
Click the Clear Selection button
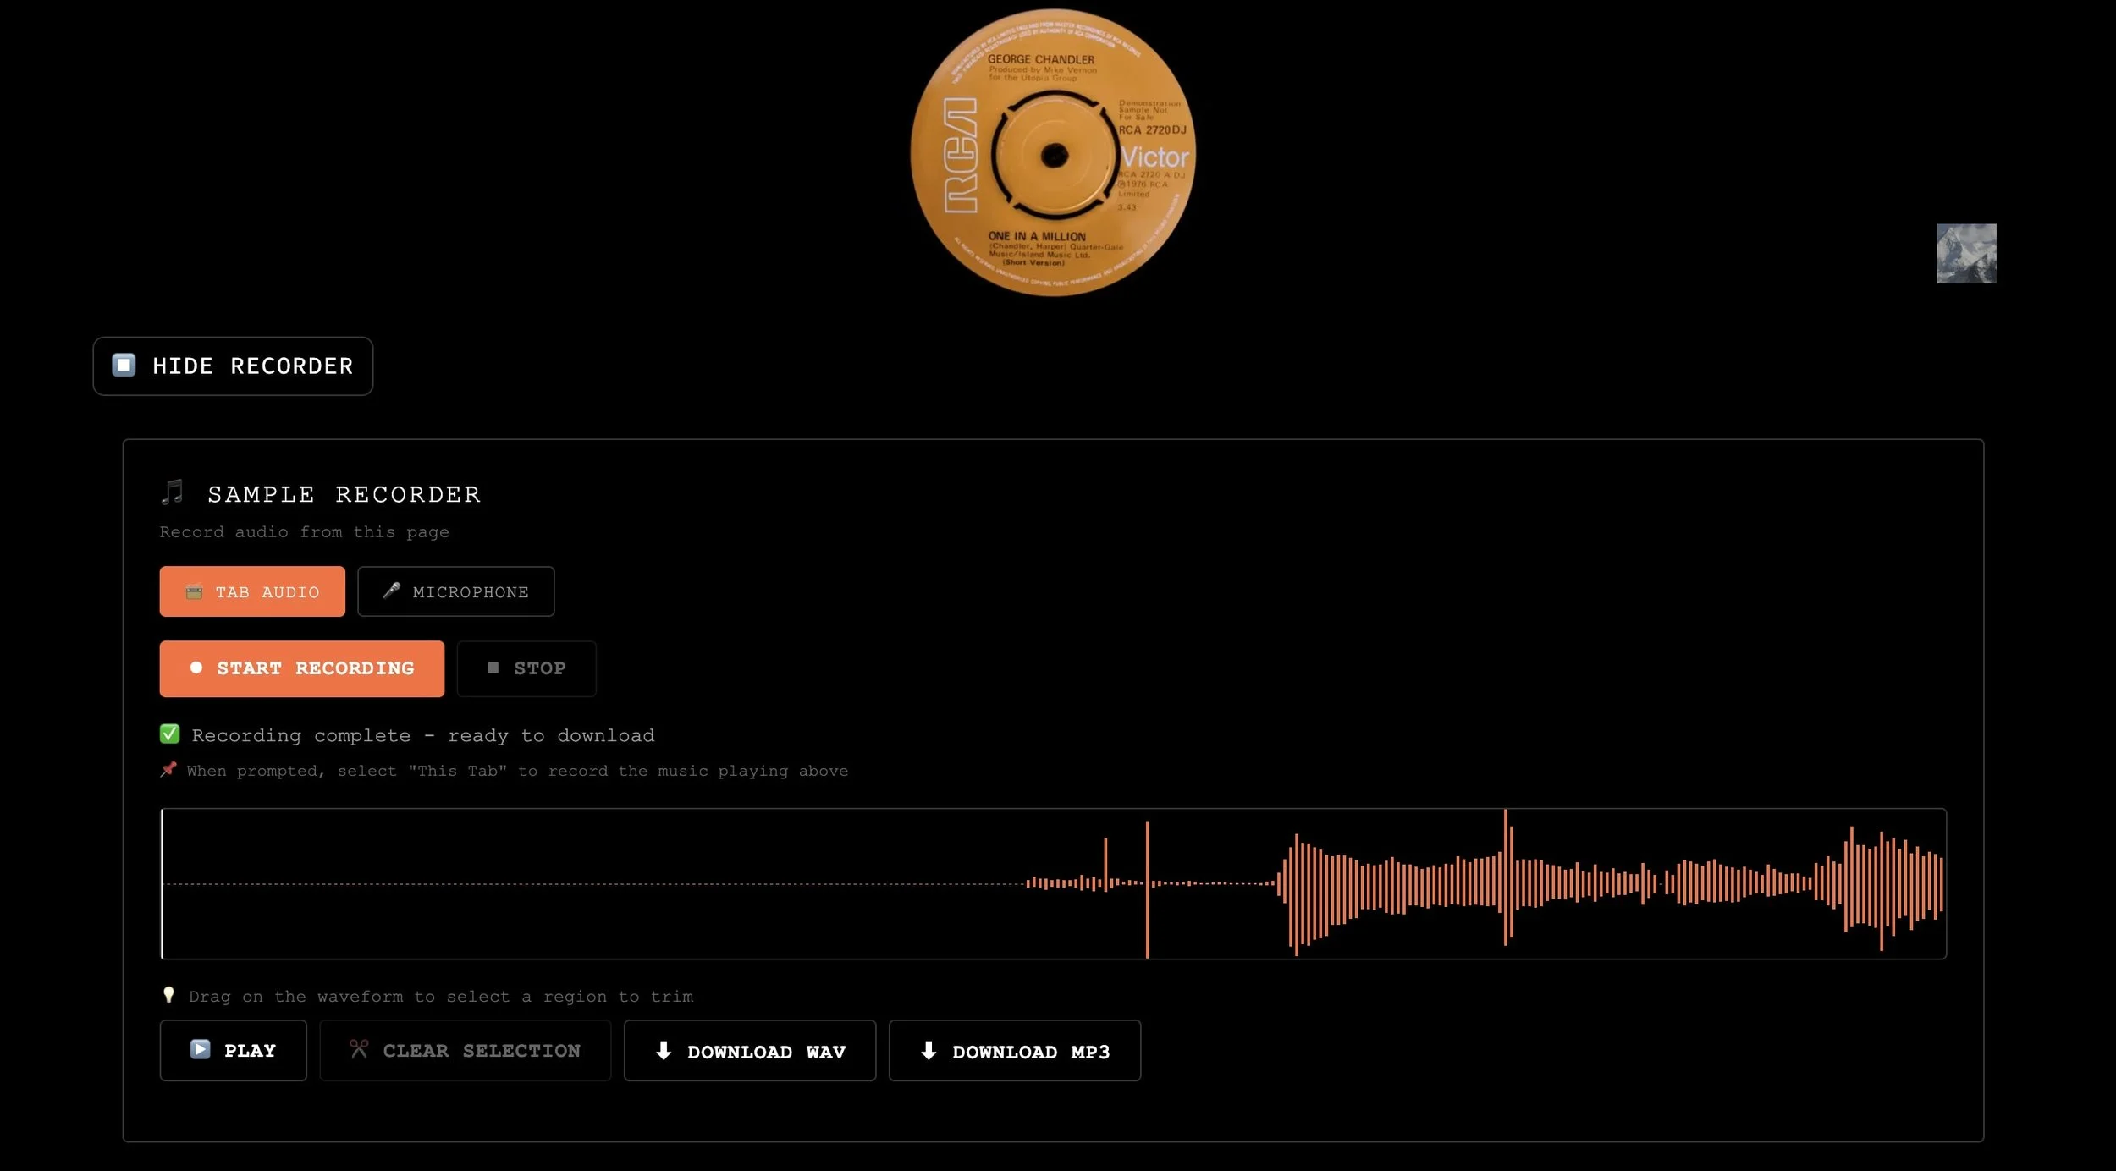(465, 1051)
